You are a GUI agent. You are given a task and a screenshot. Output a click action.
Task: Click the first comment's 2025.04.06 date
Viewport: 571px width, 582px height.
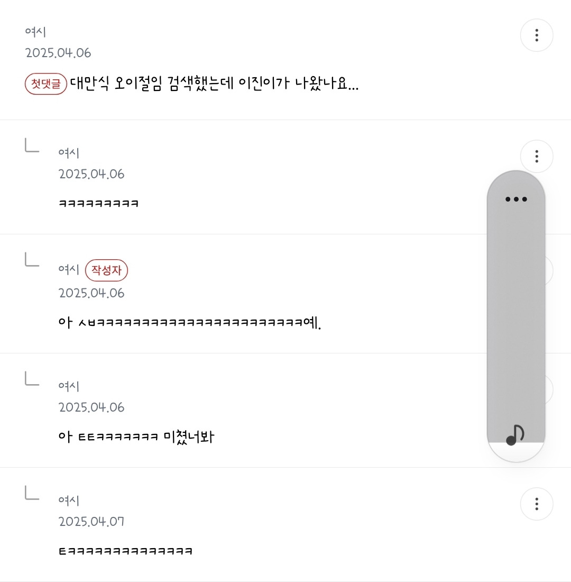coord(58,53)
